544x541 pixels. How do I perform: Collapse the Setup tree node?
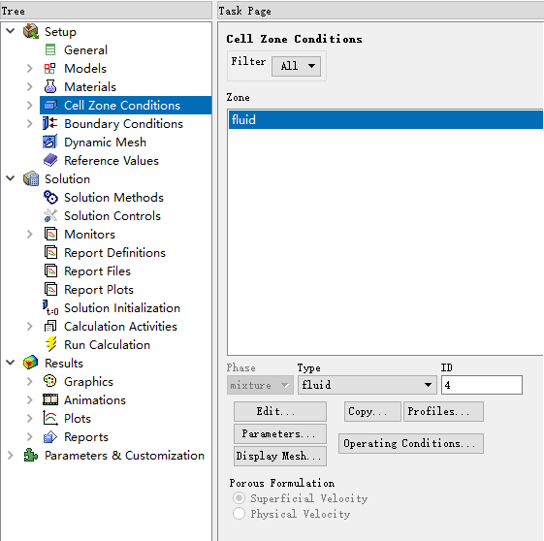point(11,31)
